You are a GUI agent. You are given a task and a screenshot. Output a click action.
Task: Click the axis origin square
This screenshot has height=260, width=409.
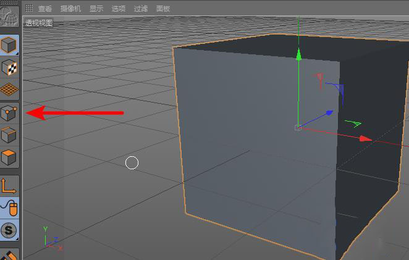click(x=298, y=127)
